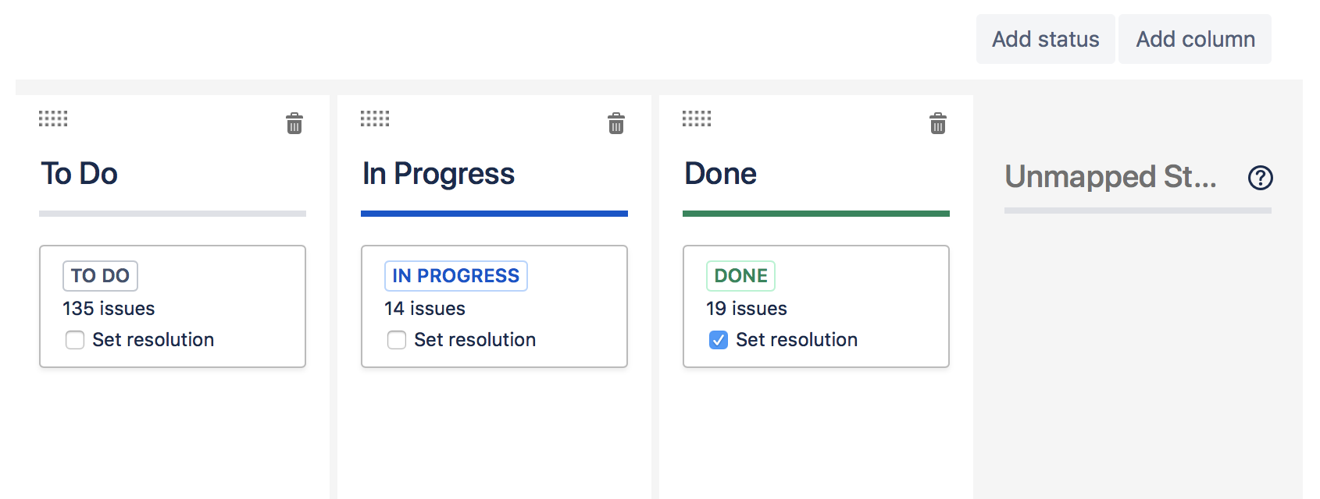Enable Set resolution for the To Do status
This screenshot has height=499, width=1320.
(x=74, y=340)
